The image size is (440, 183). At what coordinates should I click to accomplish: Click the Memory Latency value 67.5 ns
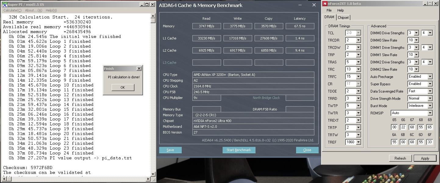(300, 26)
